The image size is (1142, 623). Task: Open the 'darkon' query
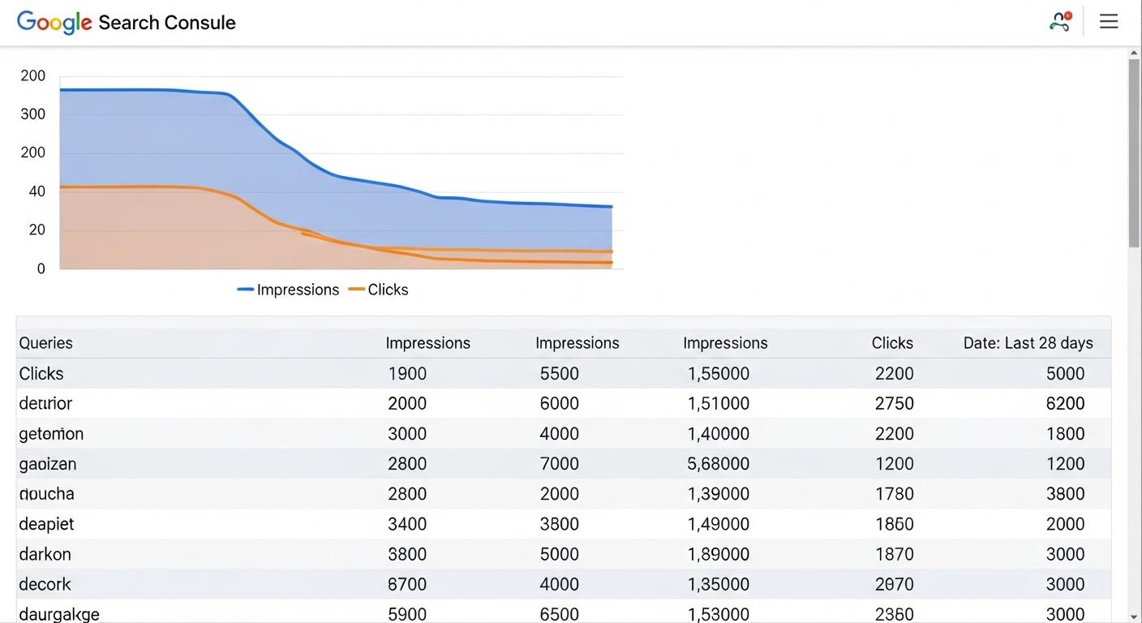point(45,554)
